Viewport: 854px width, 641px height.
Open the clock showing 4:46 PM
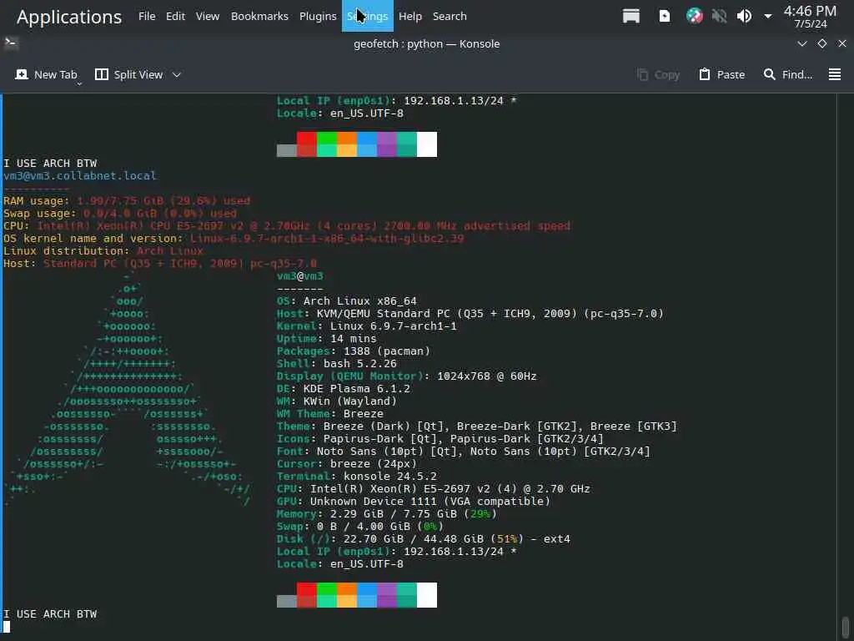[x=810, y=17]
